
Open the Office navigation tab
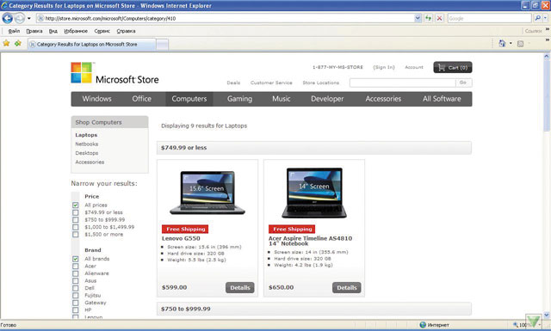[141, 99]
